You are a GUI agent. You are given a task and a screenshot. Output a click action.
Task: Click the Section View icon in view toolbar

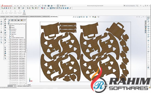(80, 17)
